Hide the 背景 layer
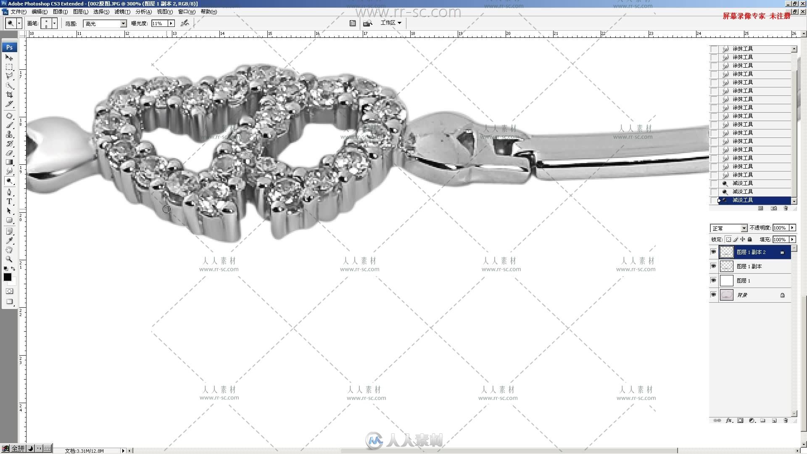The height and width of the screenshot is (454, 807). pyautogui.click(x=713, y=295)
